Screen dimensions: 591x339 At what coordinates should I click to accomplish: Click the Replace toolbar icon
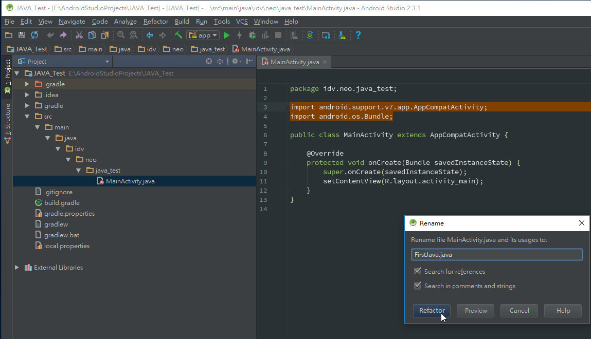133,35
